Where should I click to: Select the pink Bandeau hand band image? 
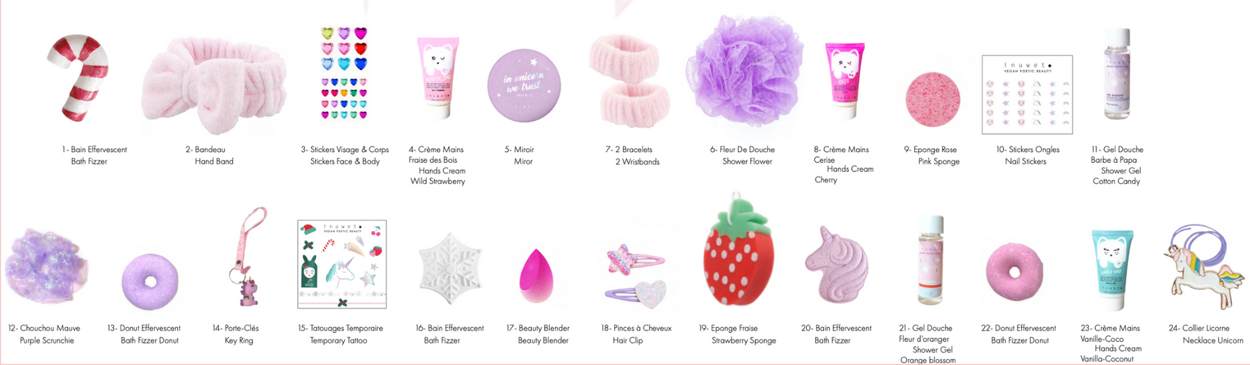tap(214, 86)
